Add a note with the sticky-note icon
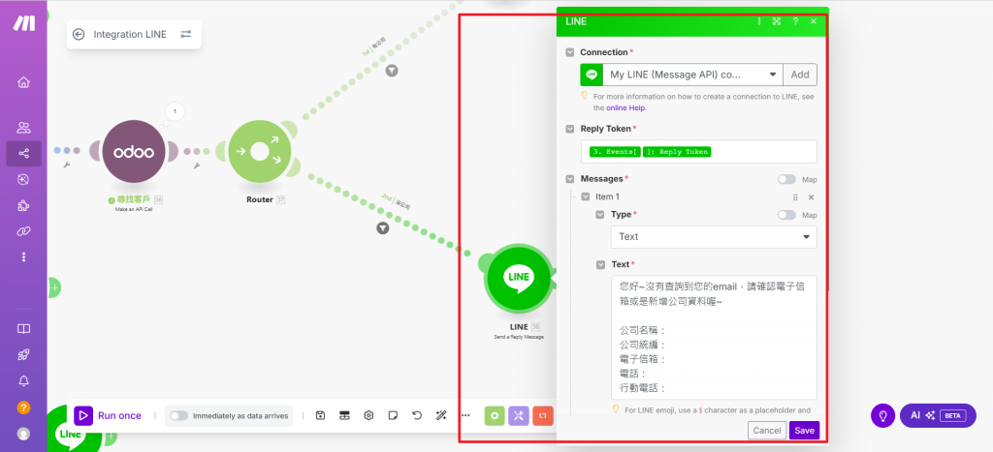Viewport: 993px width, 452px height. [393, 415]
